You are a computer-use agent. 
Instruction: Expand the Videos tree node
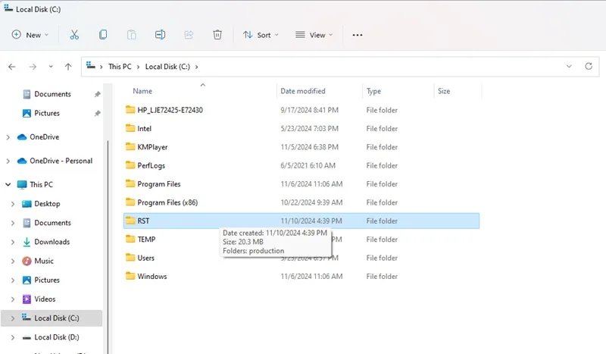(x=13, y=299)
